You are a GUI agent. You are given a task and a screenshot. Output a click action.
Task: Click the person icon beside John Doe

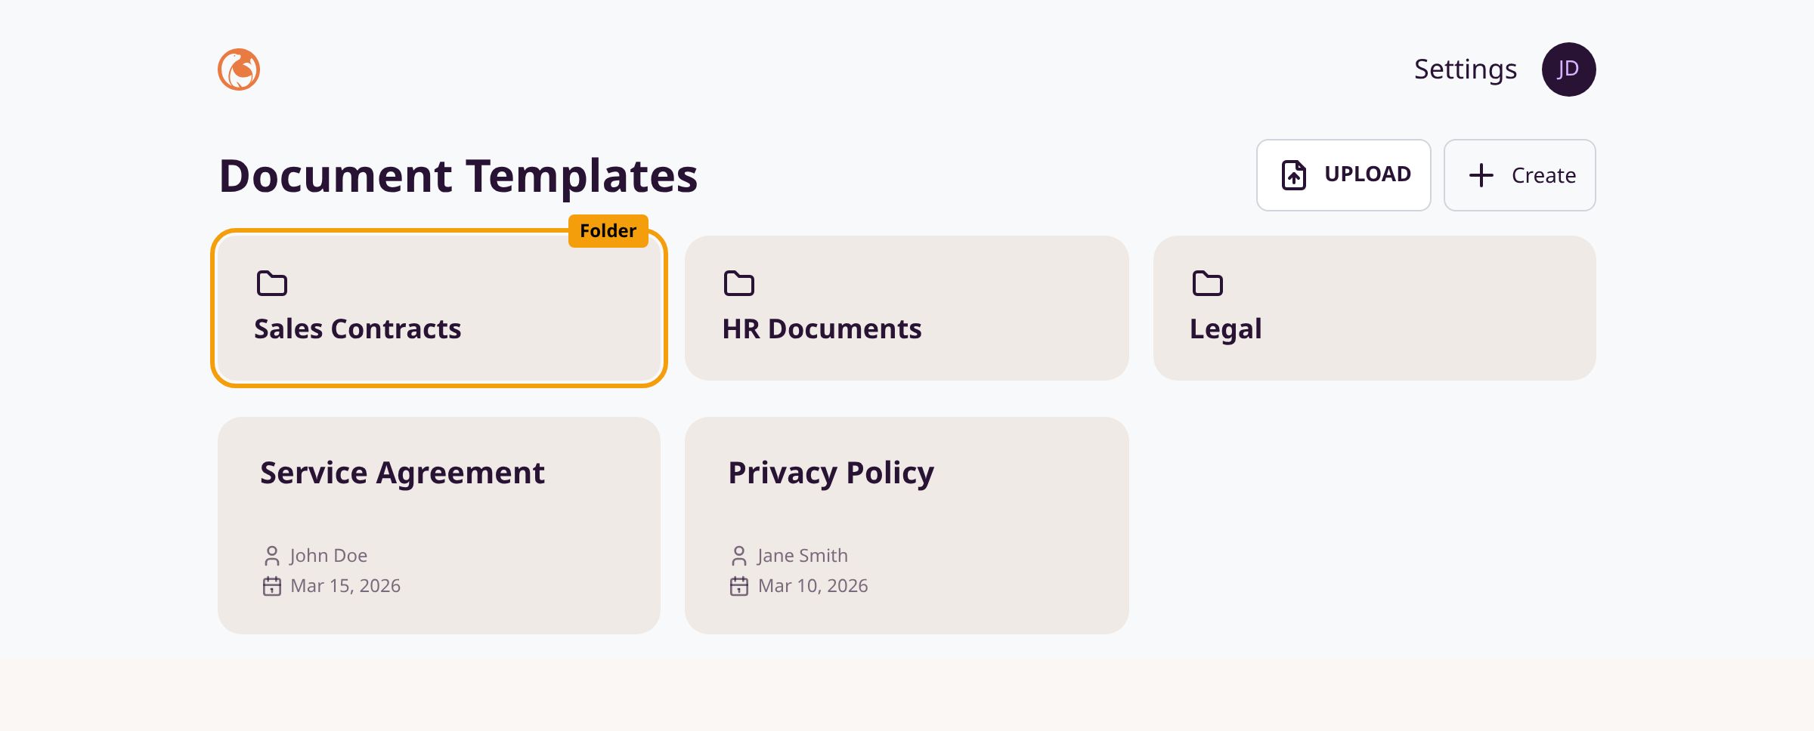tap(272, 556)
